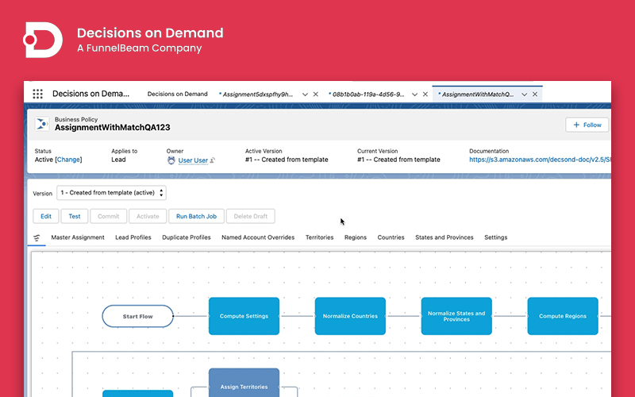The width and height of the screenshot is (635, 397).
Task: Click the Lead value under Applies to
Action: coord(118,160)
